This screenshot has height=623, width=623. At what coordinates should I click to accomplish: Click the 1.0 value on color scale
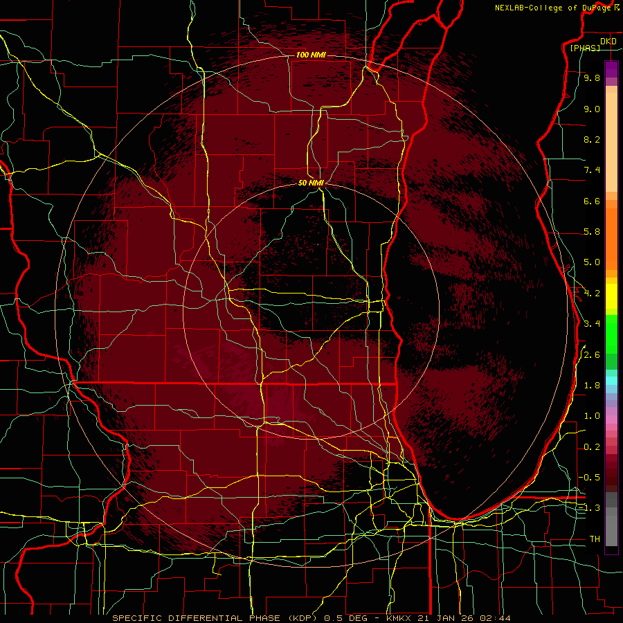coord(592,416)
